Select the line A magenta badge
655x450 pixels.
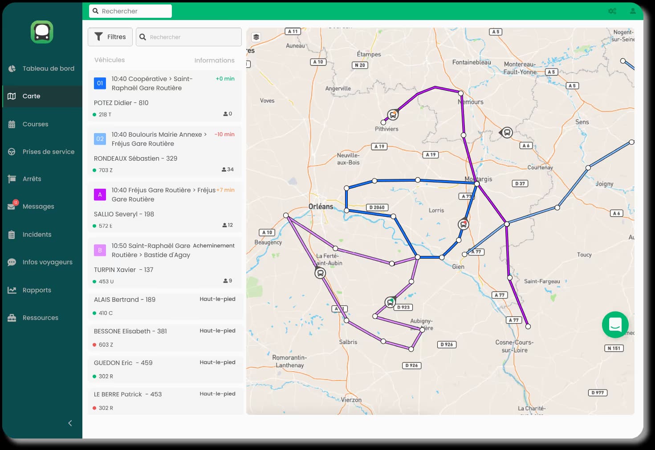point(100,195)
